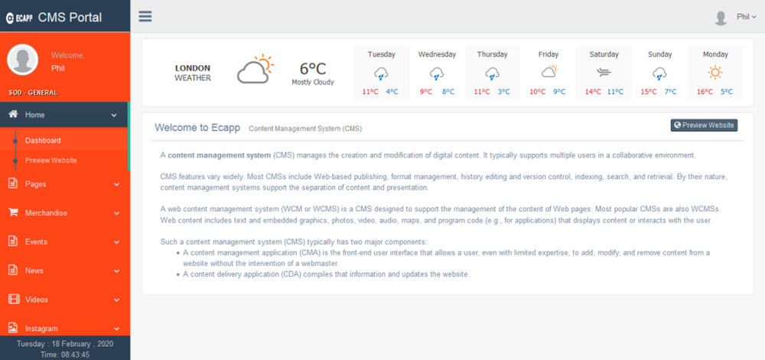Click the Friday forecast label
The width and height of the screenshot is (765, 360).
point(549,54)
